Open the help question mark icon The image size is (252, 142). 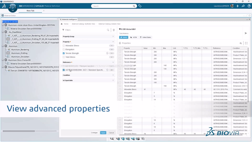coord(249,6)
